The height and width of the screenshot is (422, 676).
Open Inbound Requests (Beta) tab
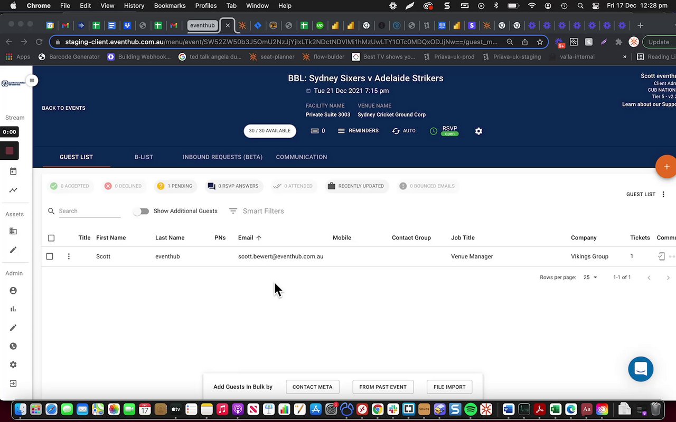tap(222, 157)
